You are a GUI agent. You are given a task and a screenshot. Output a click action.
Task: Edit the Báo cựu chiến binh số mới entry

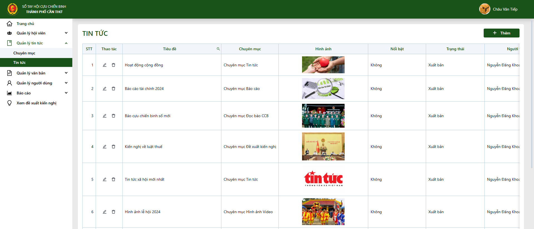(105, 116)
